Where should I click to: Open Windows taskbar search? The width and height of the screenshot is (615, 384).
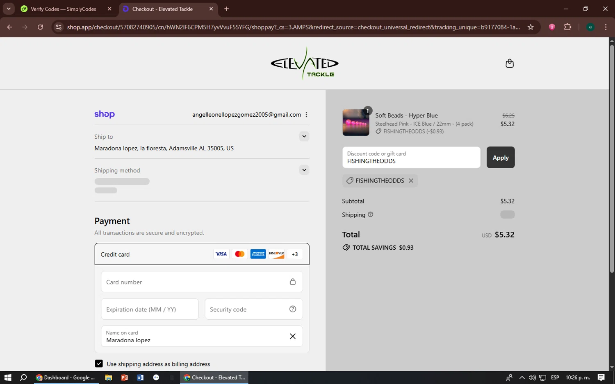23,377
